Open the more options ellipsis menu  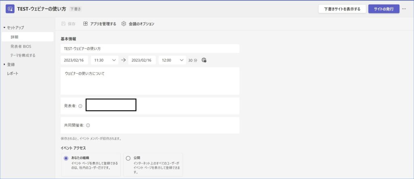[404, 8]
